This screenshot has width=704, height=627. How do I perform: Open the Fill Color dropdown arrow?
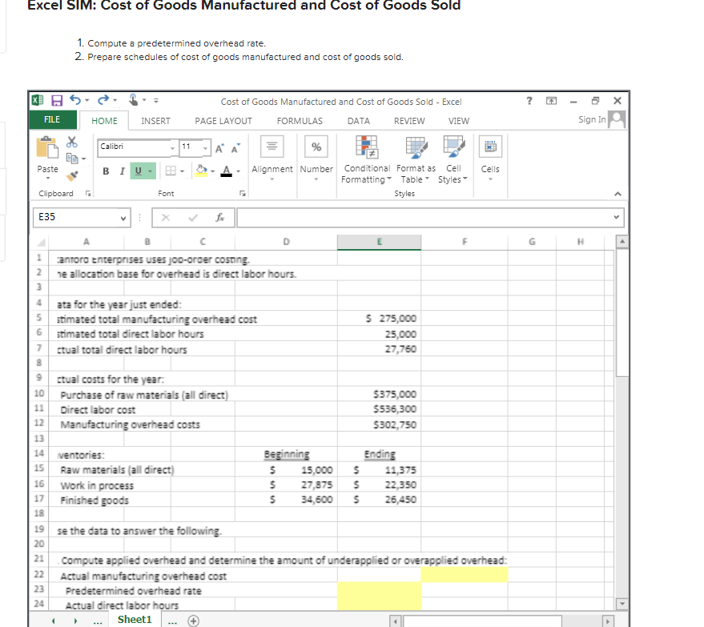click(213, 171)
